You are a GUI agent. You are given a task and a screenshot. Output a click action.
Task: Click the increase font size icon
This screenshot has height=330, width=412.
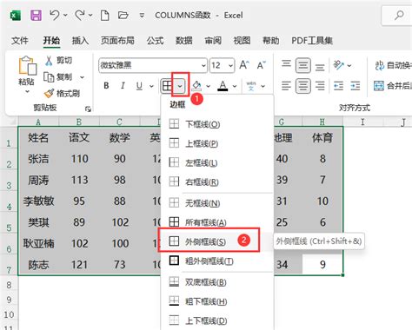click(244, 65)
